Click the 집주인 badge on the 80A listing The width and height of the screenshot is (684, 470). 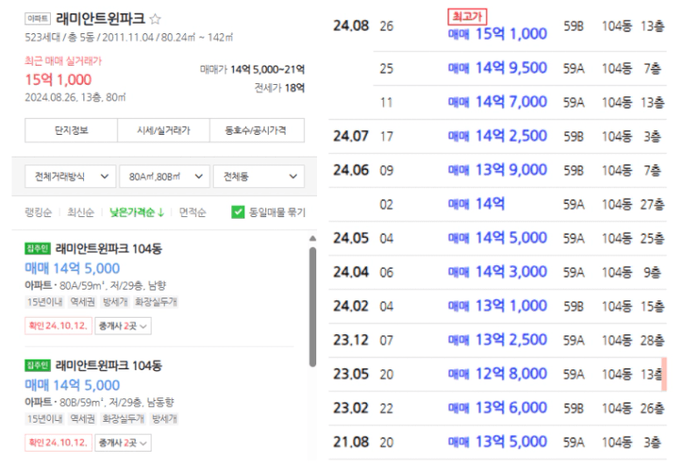(38, 249)
